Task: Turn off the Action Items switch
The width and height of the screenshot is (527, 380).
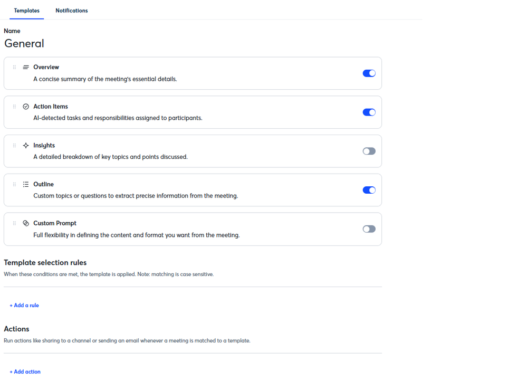Action: click(369, 112)
